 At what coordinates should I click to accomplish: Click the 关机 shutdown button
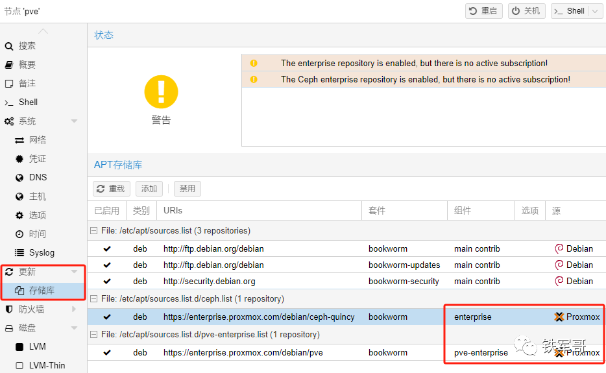point(526,11)
